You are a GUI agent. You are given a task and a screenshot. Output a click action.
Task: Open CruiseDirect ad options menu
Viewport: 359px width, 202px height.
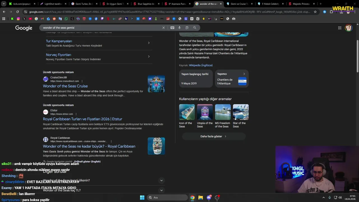tap(82, 81)
